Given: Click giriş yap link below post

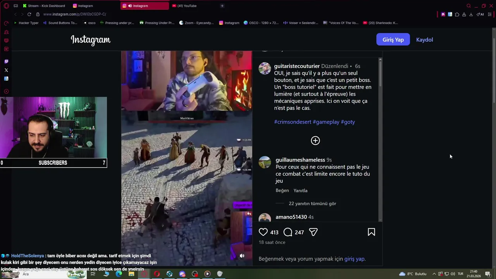Looking at the screenshot, I should click(x=354, y=259).
